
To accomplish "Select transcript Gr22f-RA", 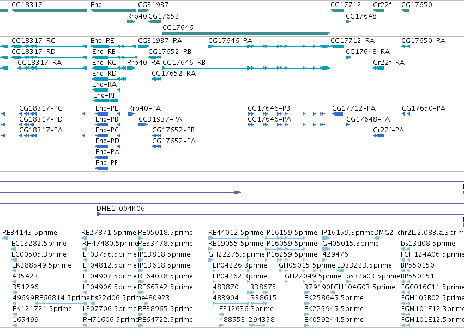I will pos(389,63).
